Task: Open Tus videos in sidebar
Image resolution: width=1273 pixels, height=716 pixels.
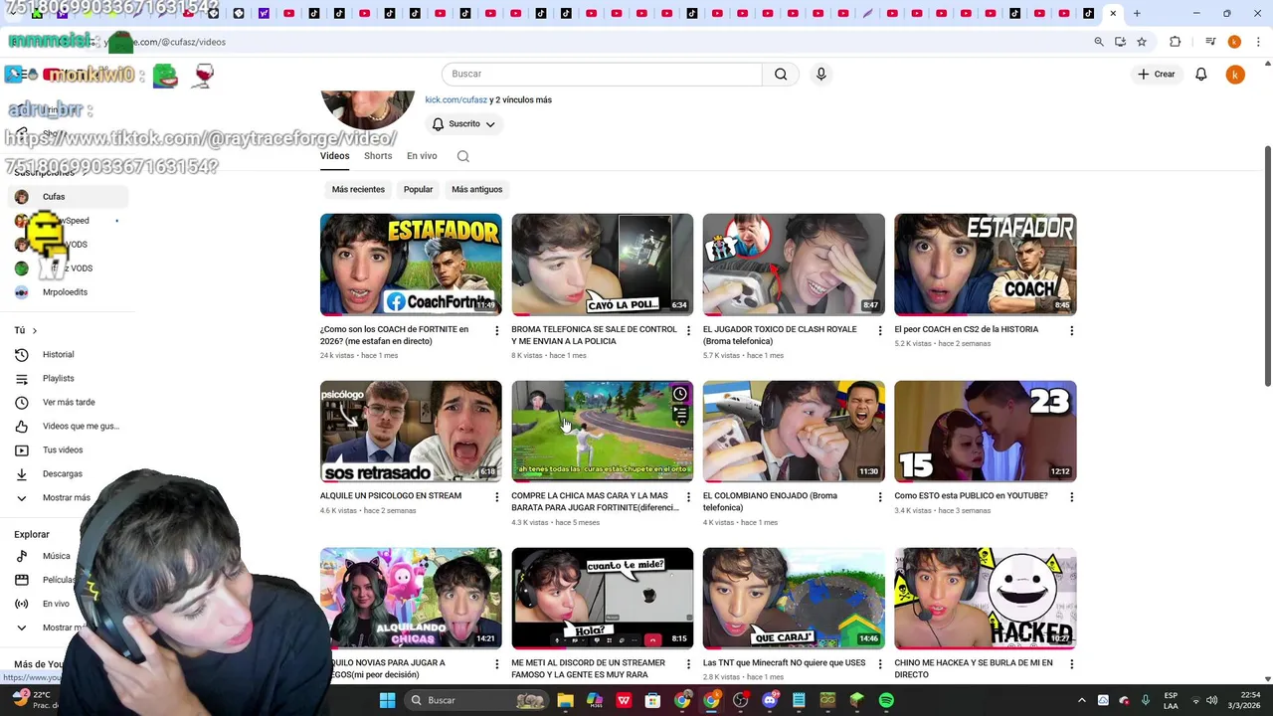Action: [x=66, y=449]
